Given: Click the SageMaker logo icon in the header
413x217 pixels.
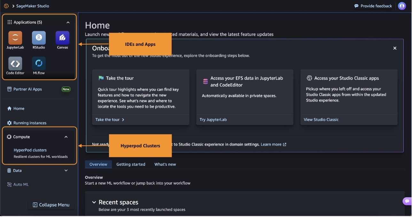Looking at the screenshot, I should coord(6,6).
